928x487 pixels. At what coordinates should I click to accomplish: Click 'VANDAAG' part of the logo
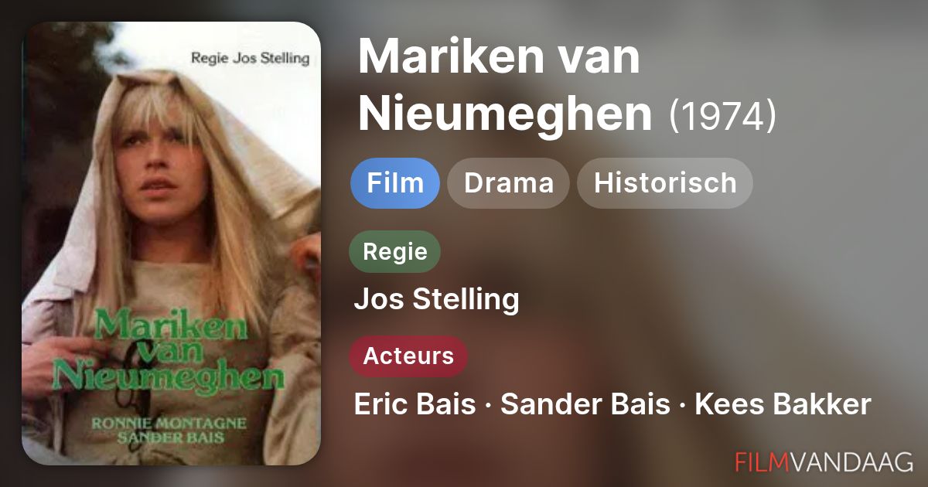point(851,461)
